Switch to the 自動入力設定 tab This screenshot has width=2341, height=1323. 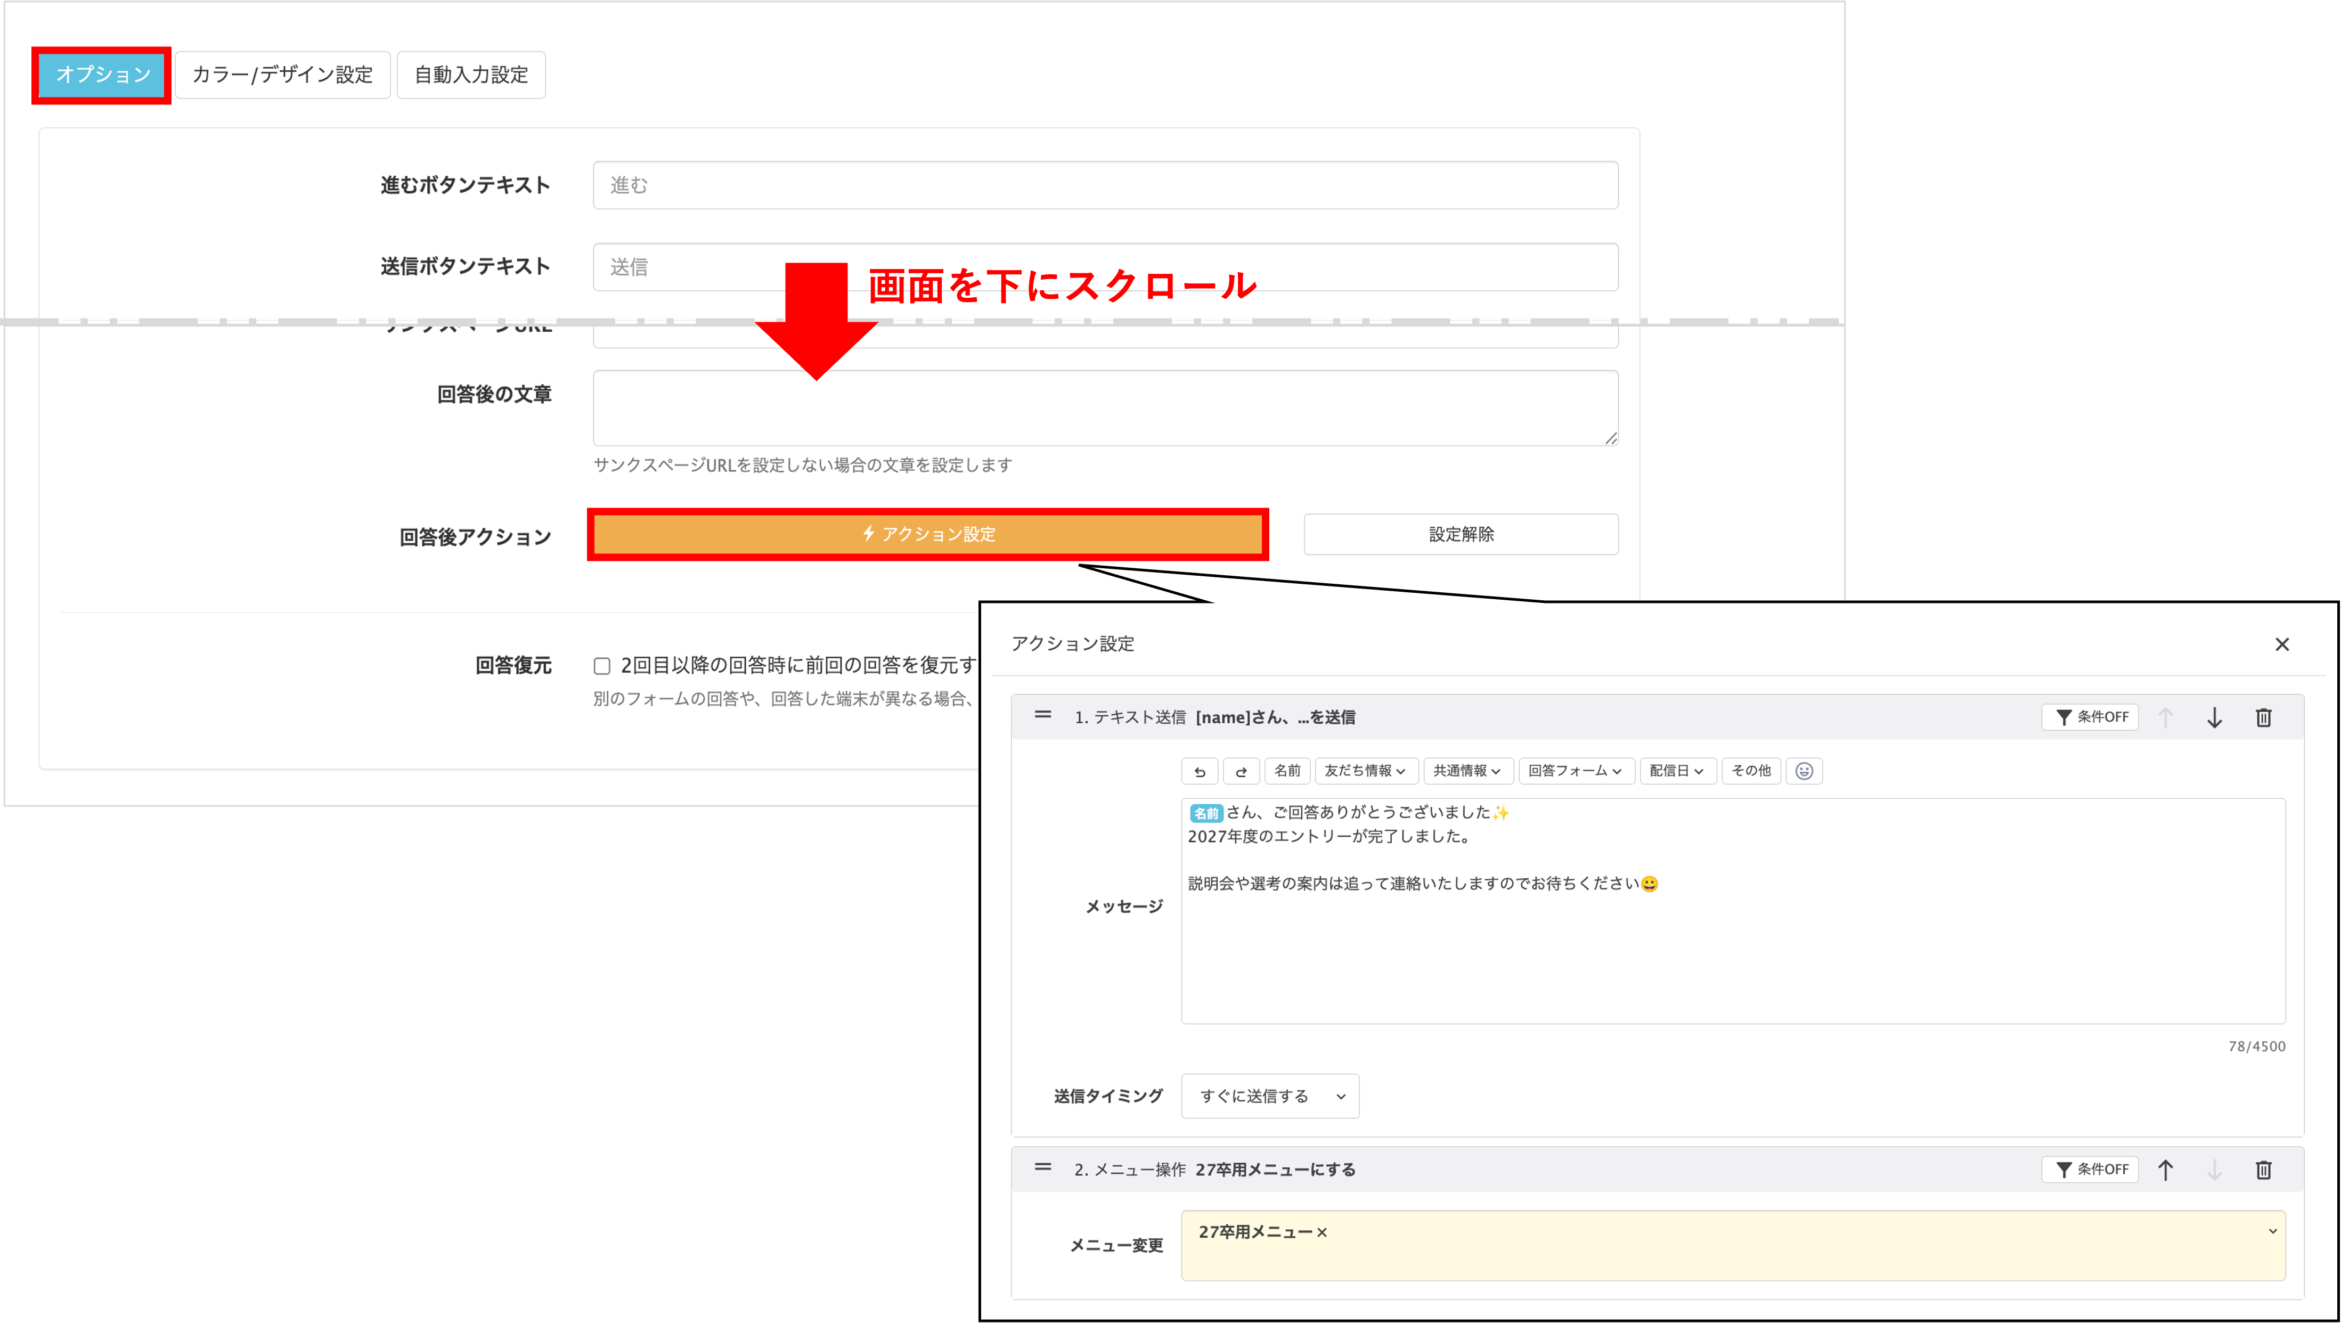pos(470,76)
